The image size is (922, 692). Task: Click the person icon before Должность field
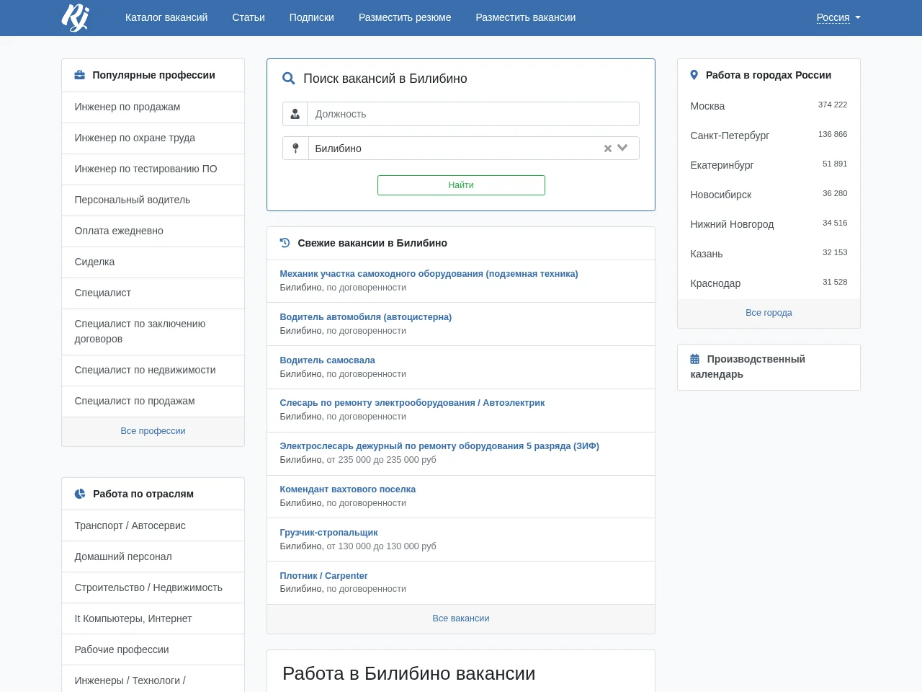(295, 114)
